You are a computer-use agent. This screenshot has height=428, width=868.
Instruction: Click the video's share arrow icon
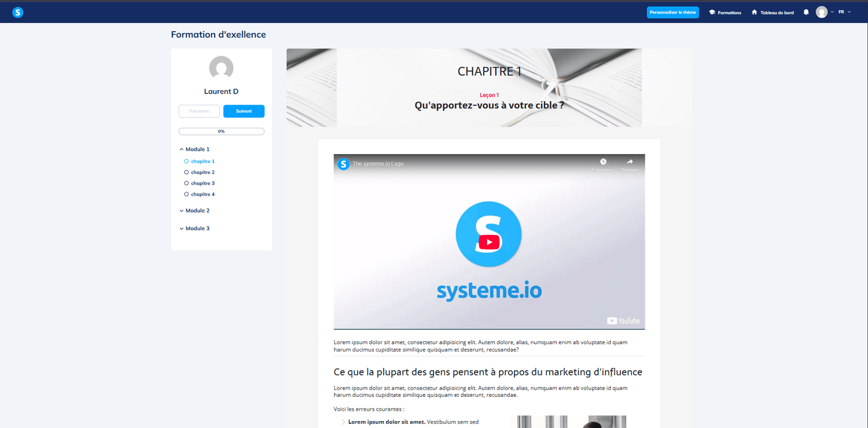[630, 162]
